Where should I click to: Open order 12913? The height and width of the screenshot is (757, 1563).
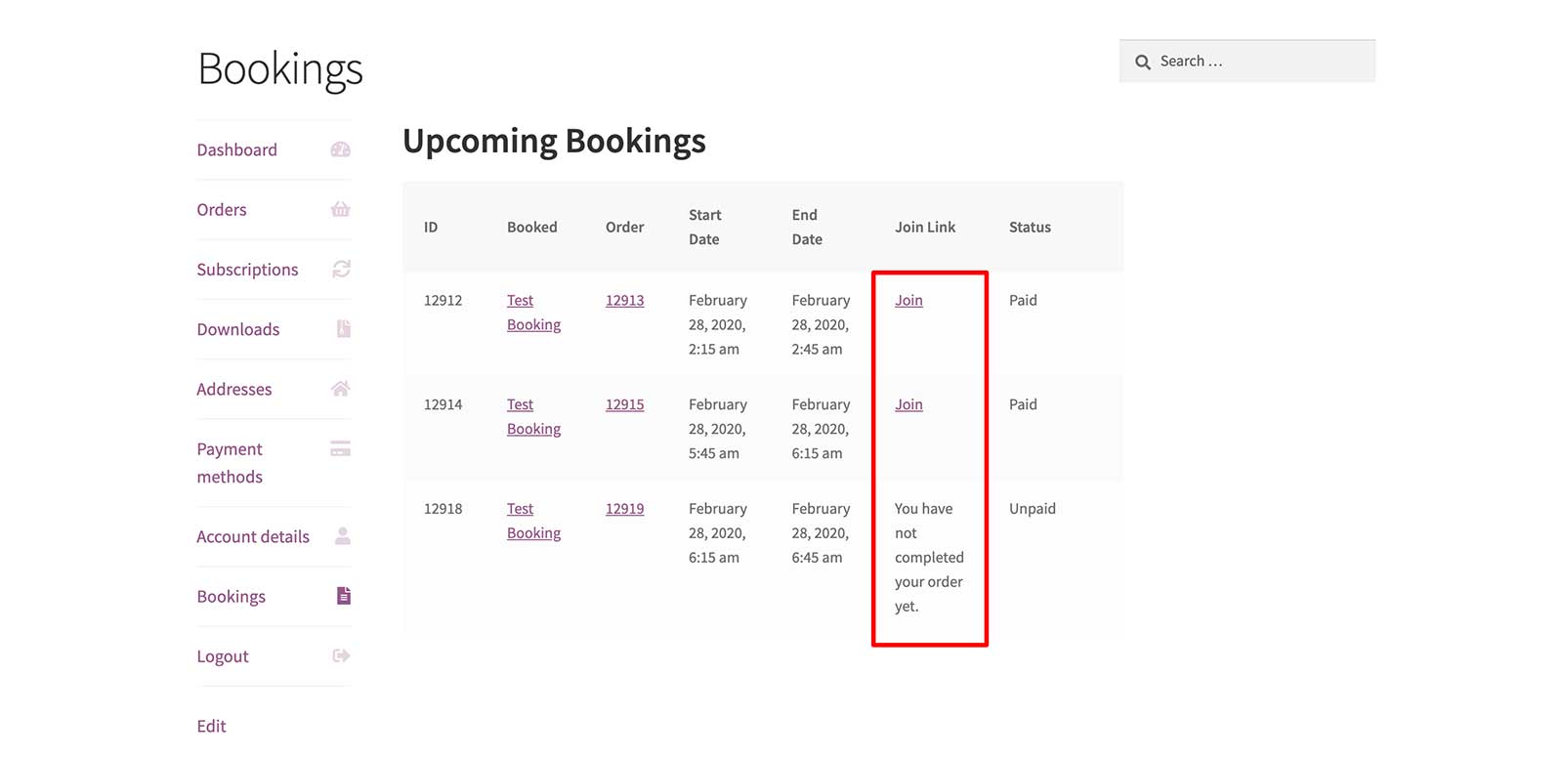624,301
